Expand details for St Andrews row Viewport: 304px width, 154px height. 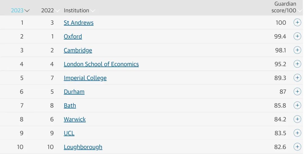pos(297,22)
